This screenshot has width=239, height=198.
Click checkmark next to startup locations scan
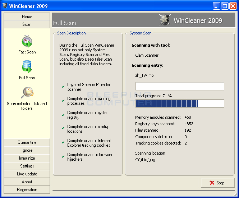coord(63,128)
